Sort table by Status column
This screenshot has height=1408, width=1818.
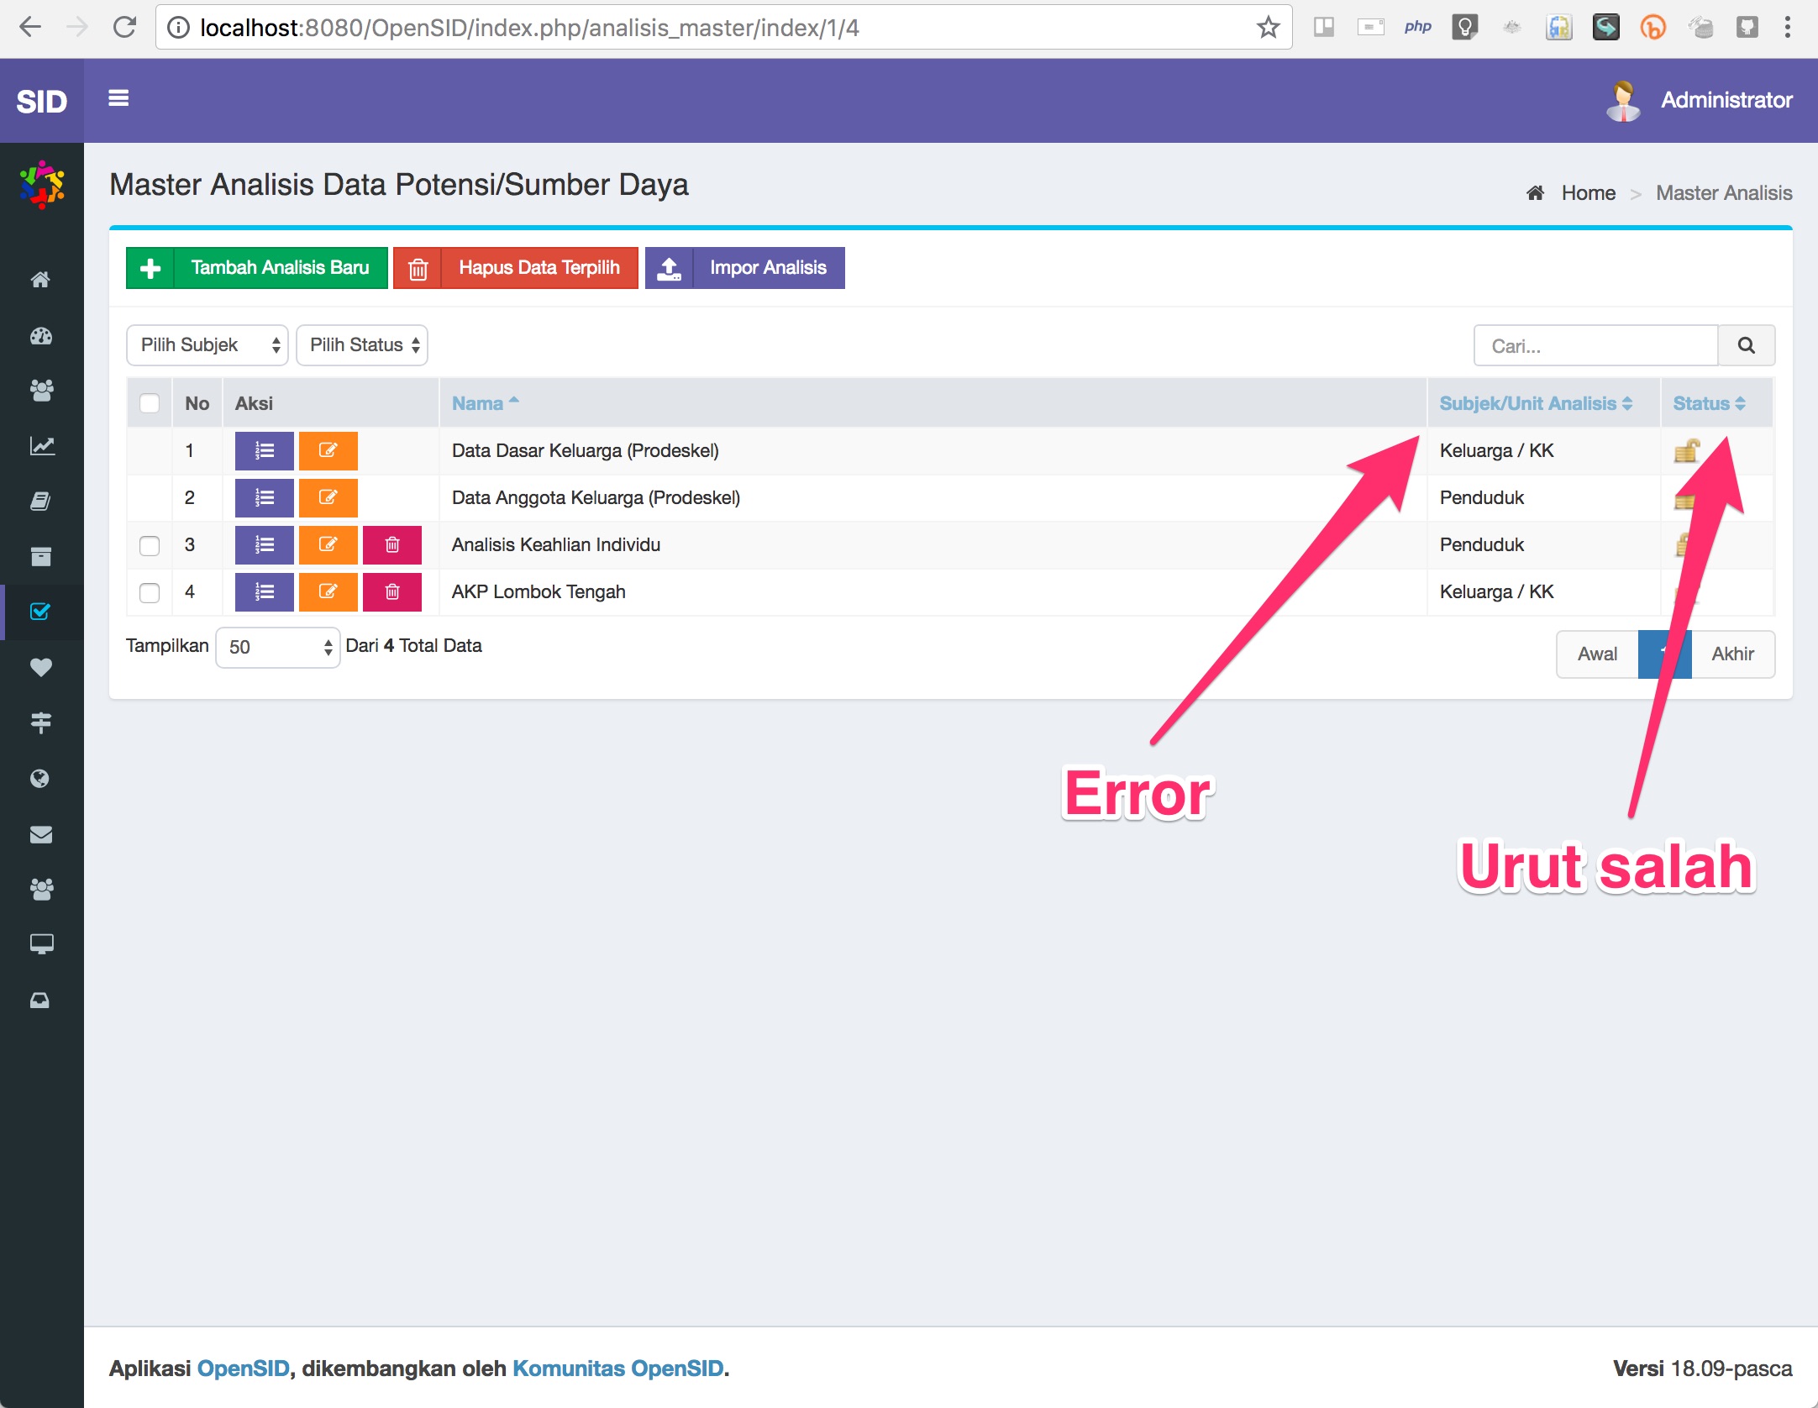(1709, 403)
